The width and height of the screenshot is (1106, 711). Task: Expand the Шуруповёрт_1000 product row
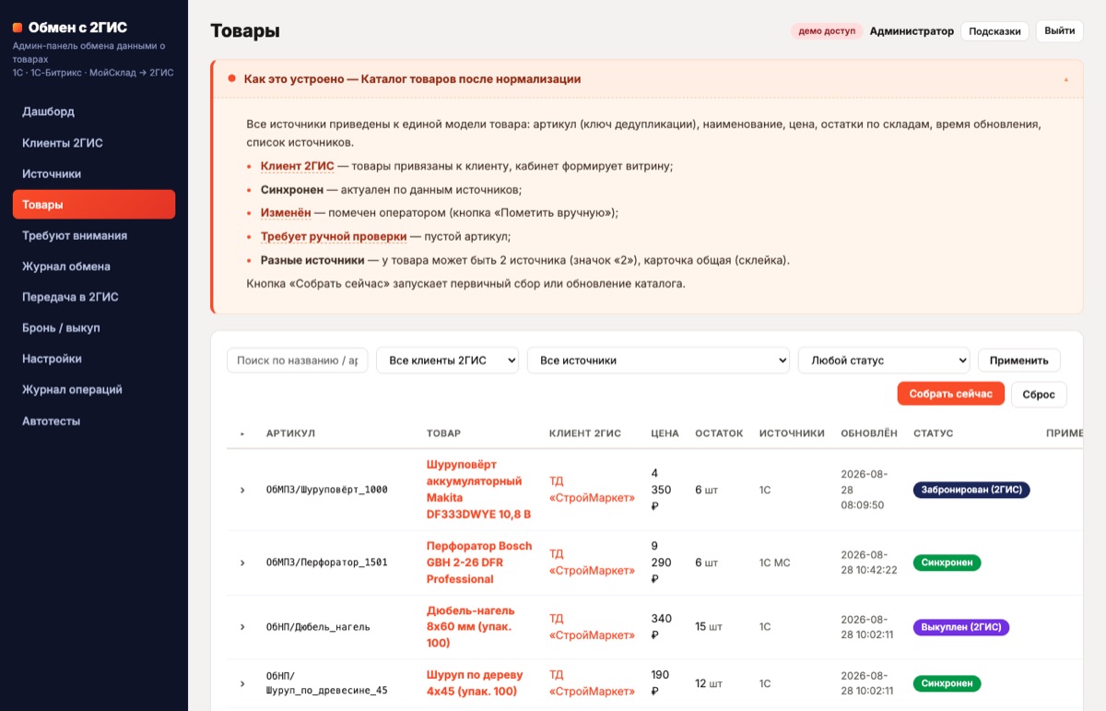point(242,490)
